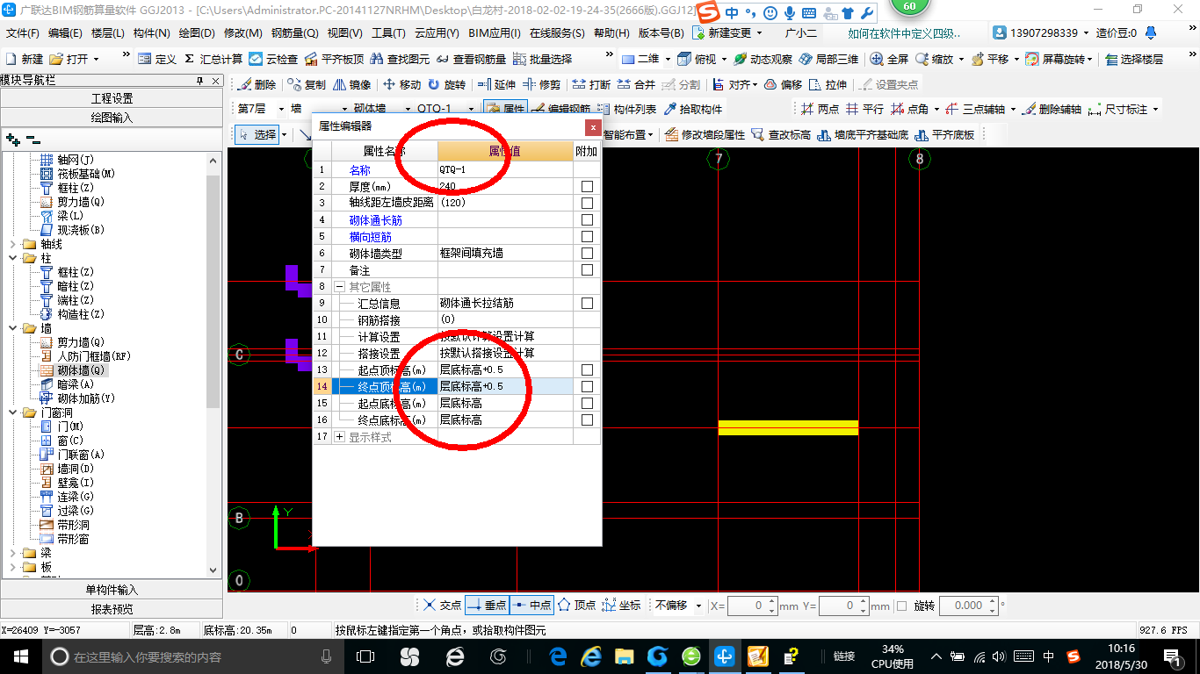This screenshot has width=1200, height=674.
Task: Activate 批量选择 batch select tool
Action: click(542, 59)
